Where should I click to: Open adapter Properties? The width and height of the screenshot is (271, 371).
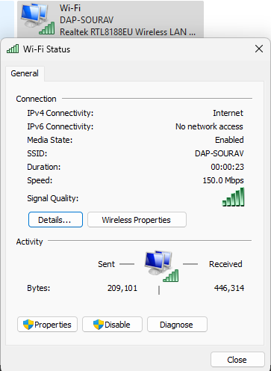click(47, 325)
